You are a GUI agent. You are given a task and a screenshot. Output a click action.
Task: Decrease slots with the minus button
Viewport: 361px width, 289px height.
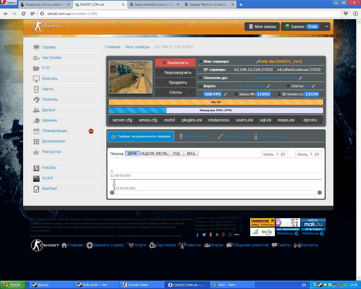coord(160,92)
